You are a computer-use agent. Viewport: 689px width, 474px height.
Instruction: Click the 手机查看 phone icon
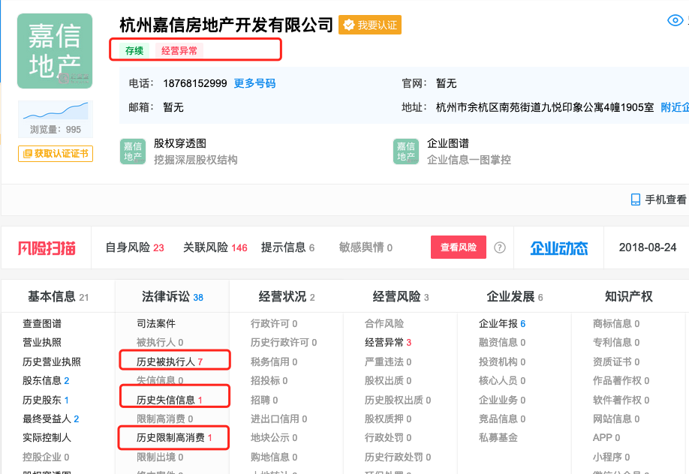[x=636, y=200]
